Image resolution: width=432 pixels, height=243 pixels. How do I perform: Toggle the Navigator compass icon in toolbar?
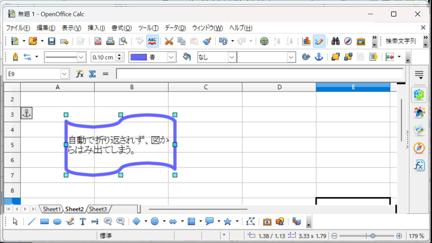(348, 41)
